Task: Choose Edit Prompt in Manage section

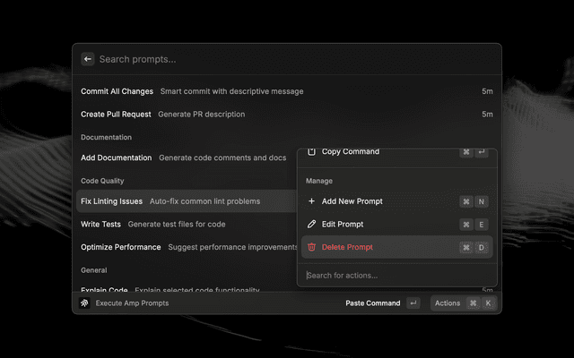Action: [342, 224]
